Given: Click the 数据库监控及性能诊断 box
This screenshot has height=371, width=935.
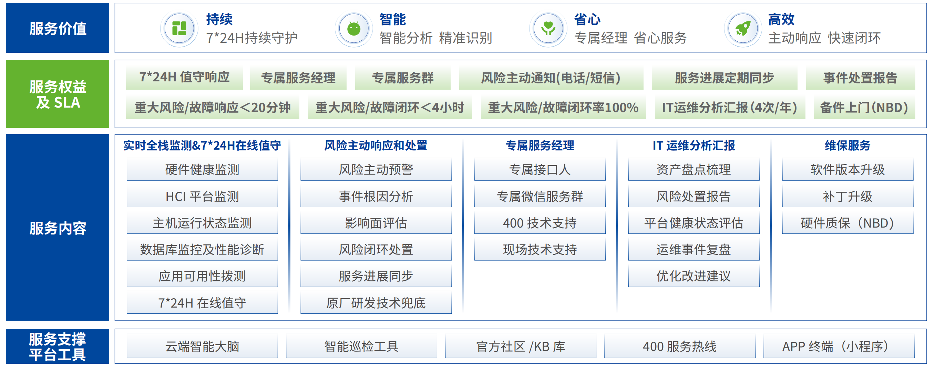Looking at the screenshot, I should (x=202, y=249).
